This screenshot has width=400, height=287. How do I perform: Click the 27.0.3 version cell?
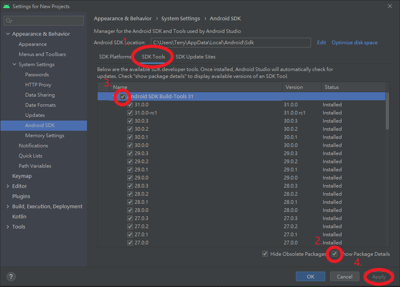[291, 218]
